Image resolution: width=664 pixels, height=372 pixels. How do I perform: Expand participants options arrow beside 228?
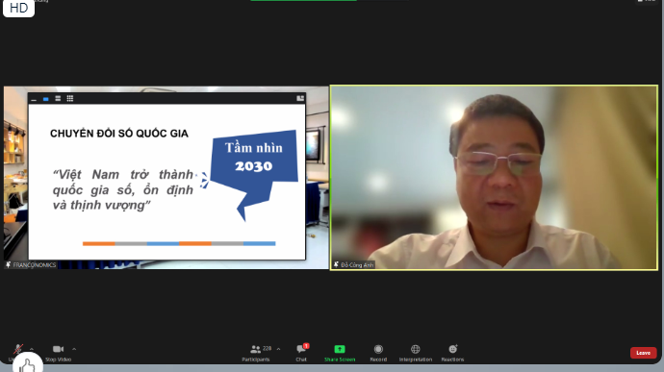click(278, 349)
